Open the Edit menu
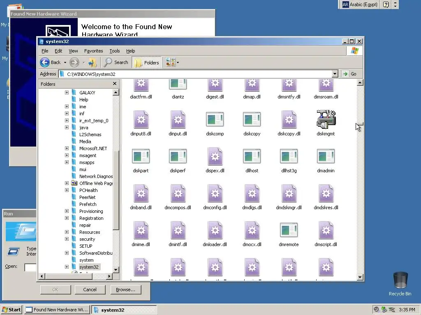Screen dimensions: 421x315 58,51
